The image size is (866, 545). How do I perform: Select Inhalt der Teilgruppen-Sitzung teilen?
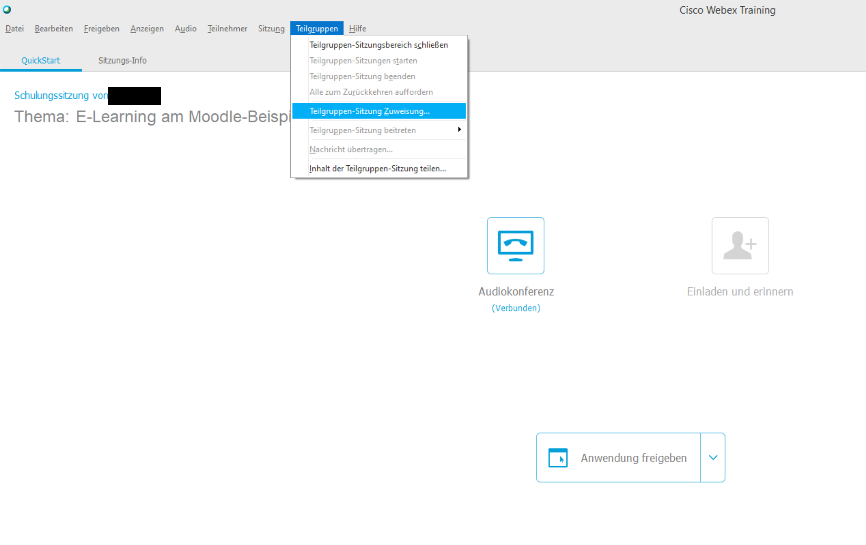377,168
